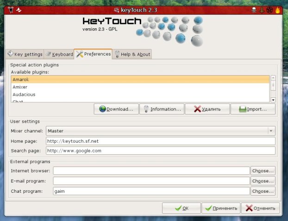
Task: Choose... for E-mail program
Action: [263, 181]
